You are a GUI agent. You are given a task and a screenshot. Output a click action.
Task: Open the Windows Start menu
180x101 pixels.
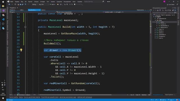point(3,2)
